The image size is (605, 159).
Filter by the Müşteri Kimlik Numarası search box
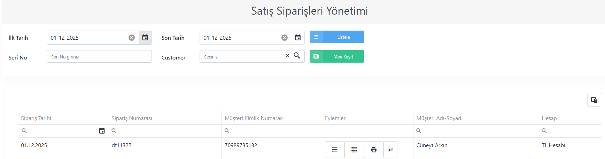point(272,131)
